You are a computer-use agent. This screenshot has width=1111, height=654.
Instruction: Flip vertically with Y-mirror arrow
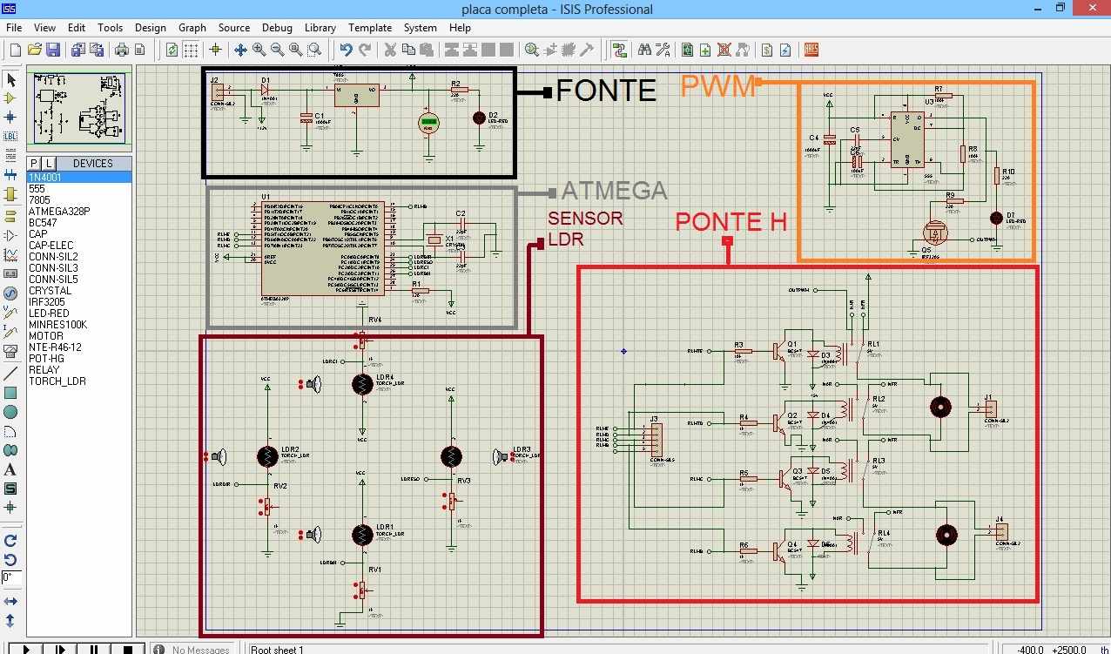coord(10,620)
